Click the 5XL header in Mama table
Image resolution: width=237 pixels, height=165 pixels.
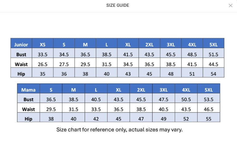click(208, 90)
